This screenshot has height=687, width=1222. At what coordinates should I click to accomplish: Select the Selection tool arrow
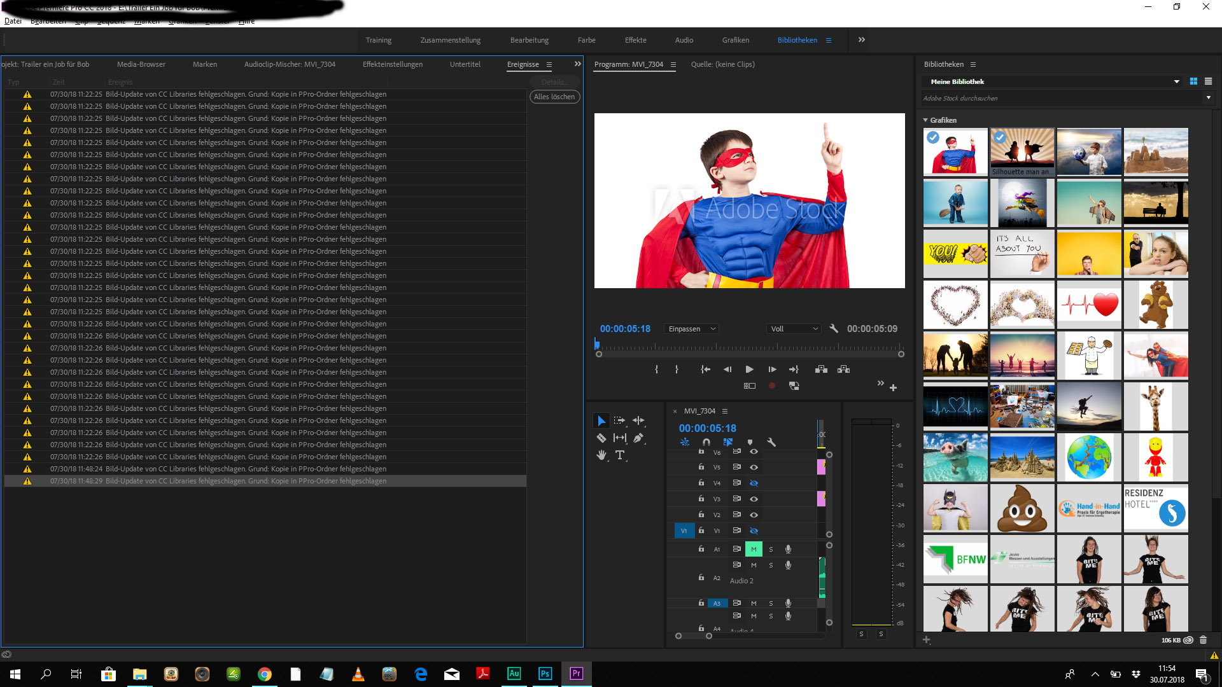(601, 420)
